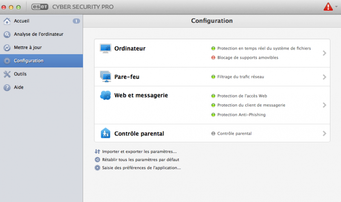The height and width of the screenshot is (202, 341).
Task: Toggle the Protection Anti-Phishing green status
Action: (x=213, y=115)
